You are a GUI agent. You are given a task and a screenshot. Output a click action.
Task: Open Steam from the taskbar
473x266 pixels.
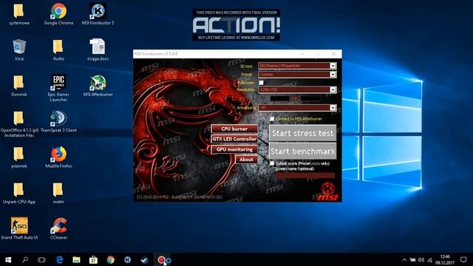coord(145,259)
